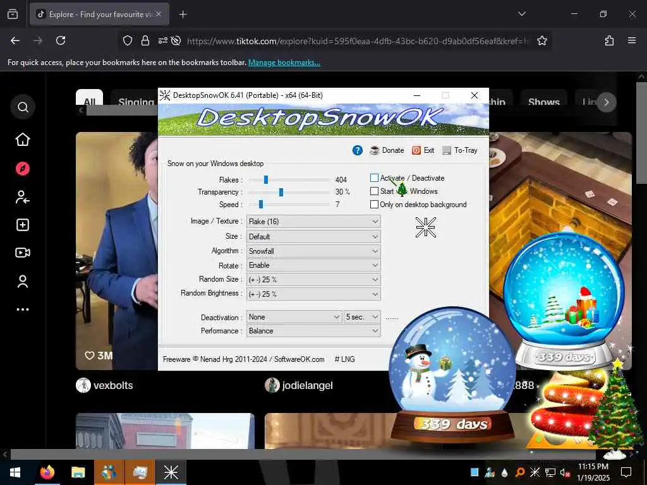This screenshot has height=485, width=647.
Task: Click the Firefox taskbar icon
Action: point(47,472)
